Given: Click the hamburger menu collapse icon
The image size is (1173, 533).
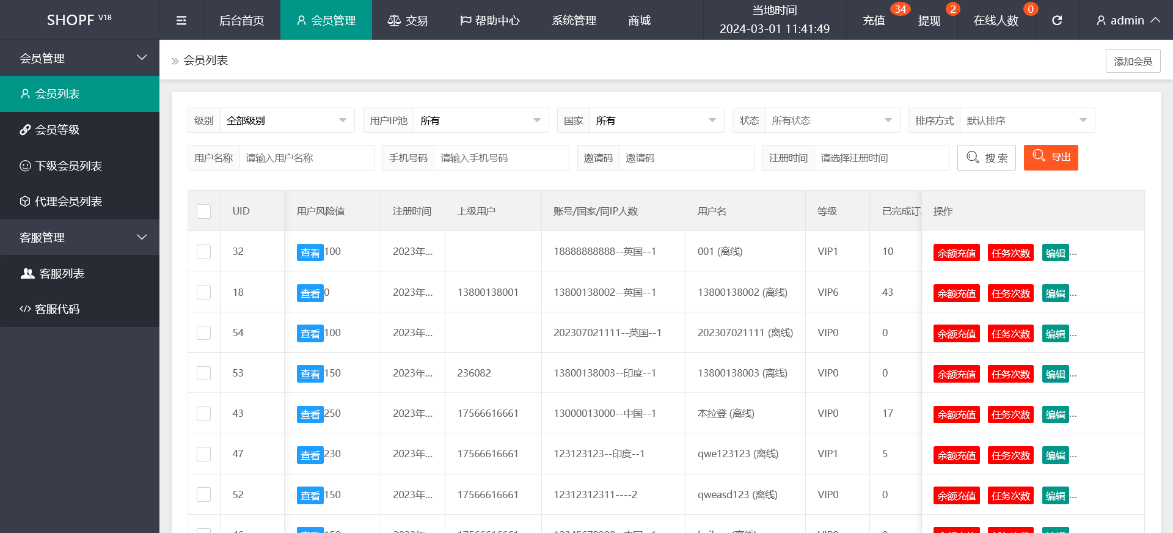Looking at the screenshot, I should click(x=181, y=20).
